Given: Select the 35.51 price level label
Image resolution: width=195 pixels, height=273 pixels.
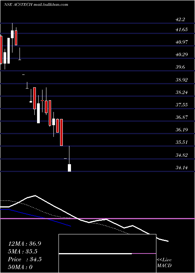Looking at the screenshot, I should click(182, 142).
